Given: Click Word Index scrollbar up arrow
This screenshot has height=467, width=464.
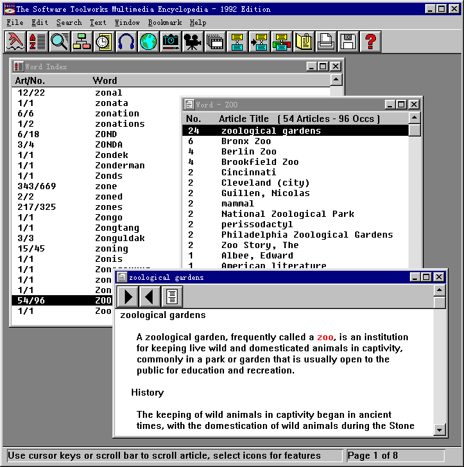Looking at the screenshot, I should point(336,80).
